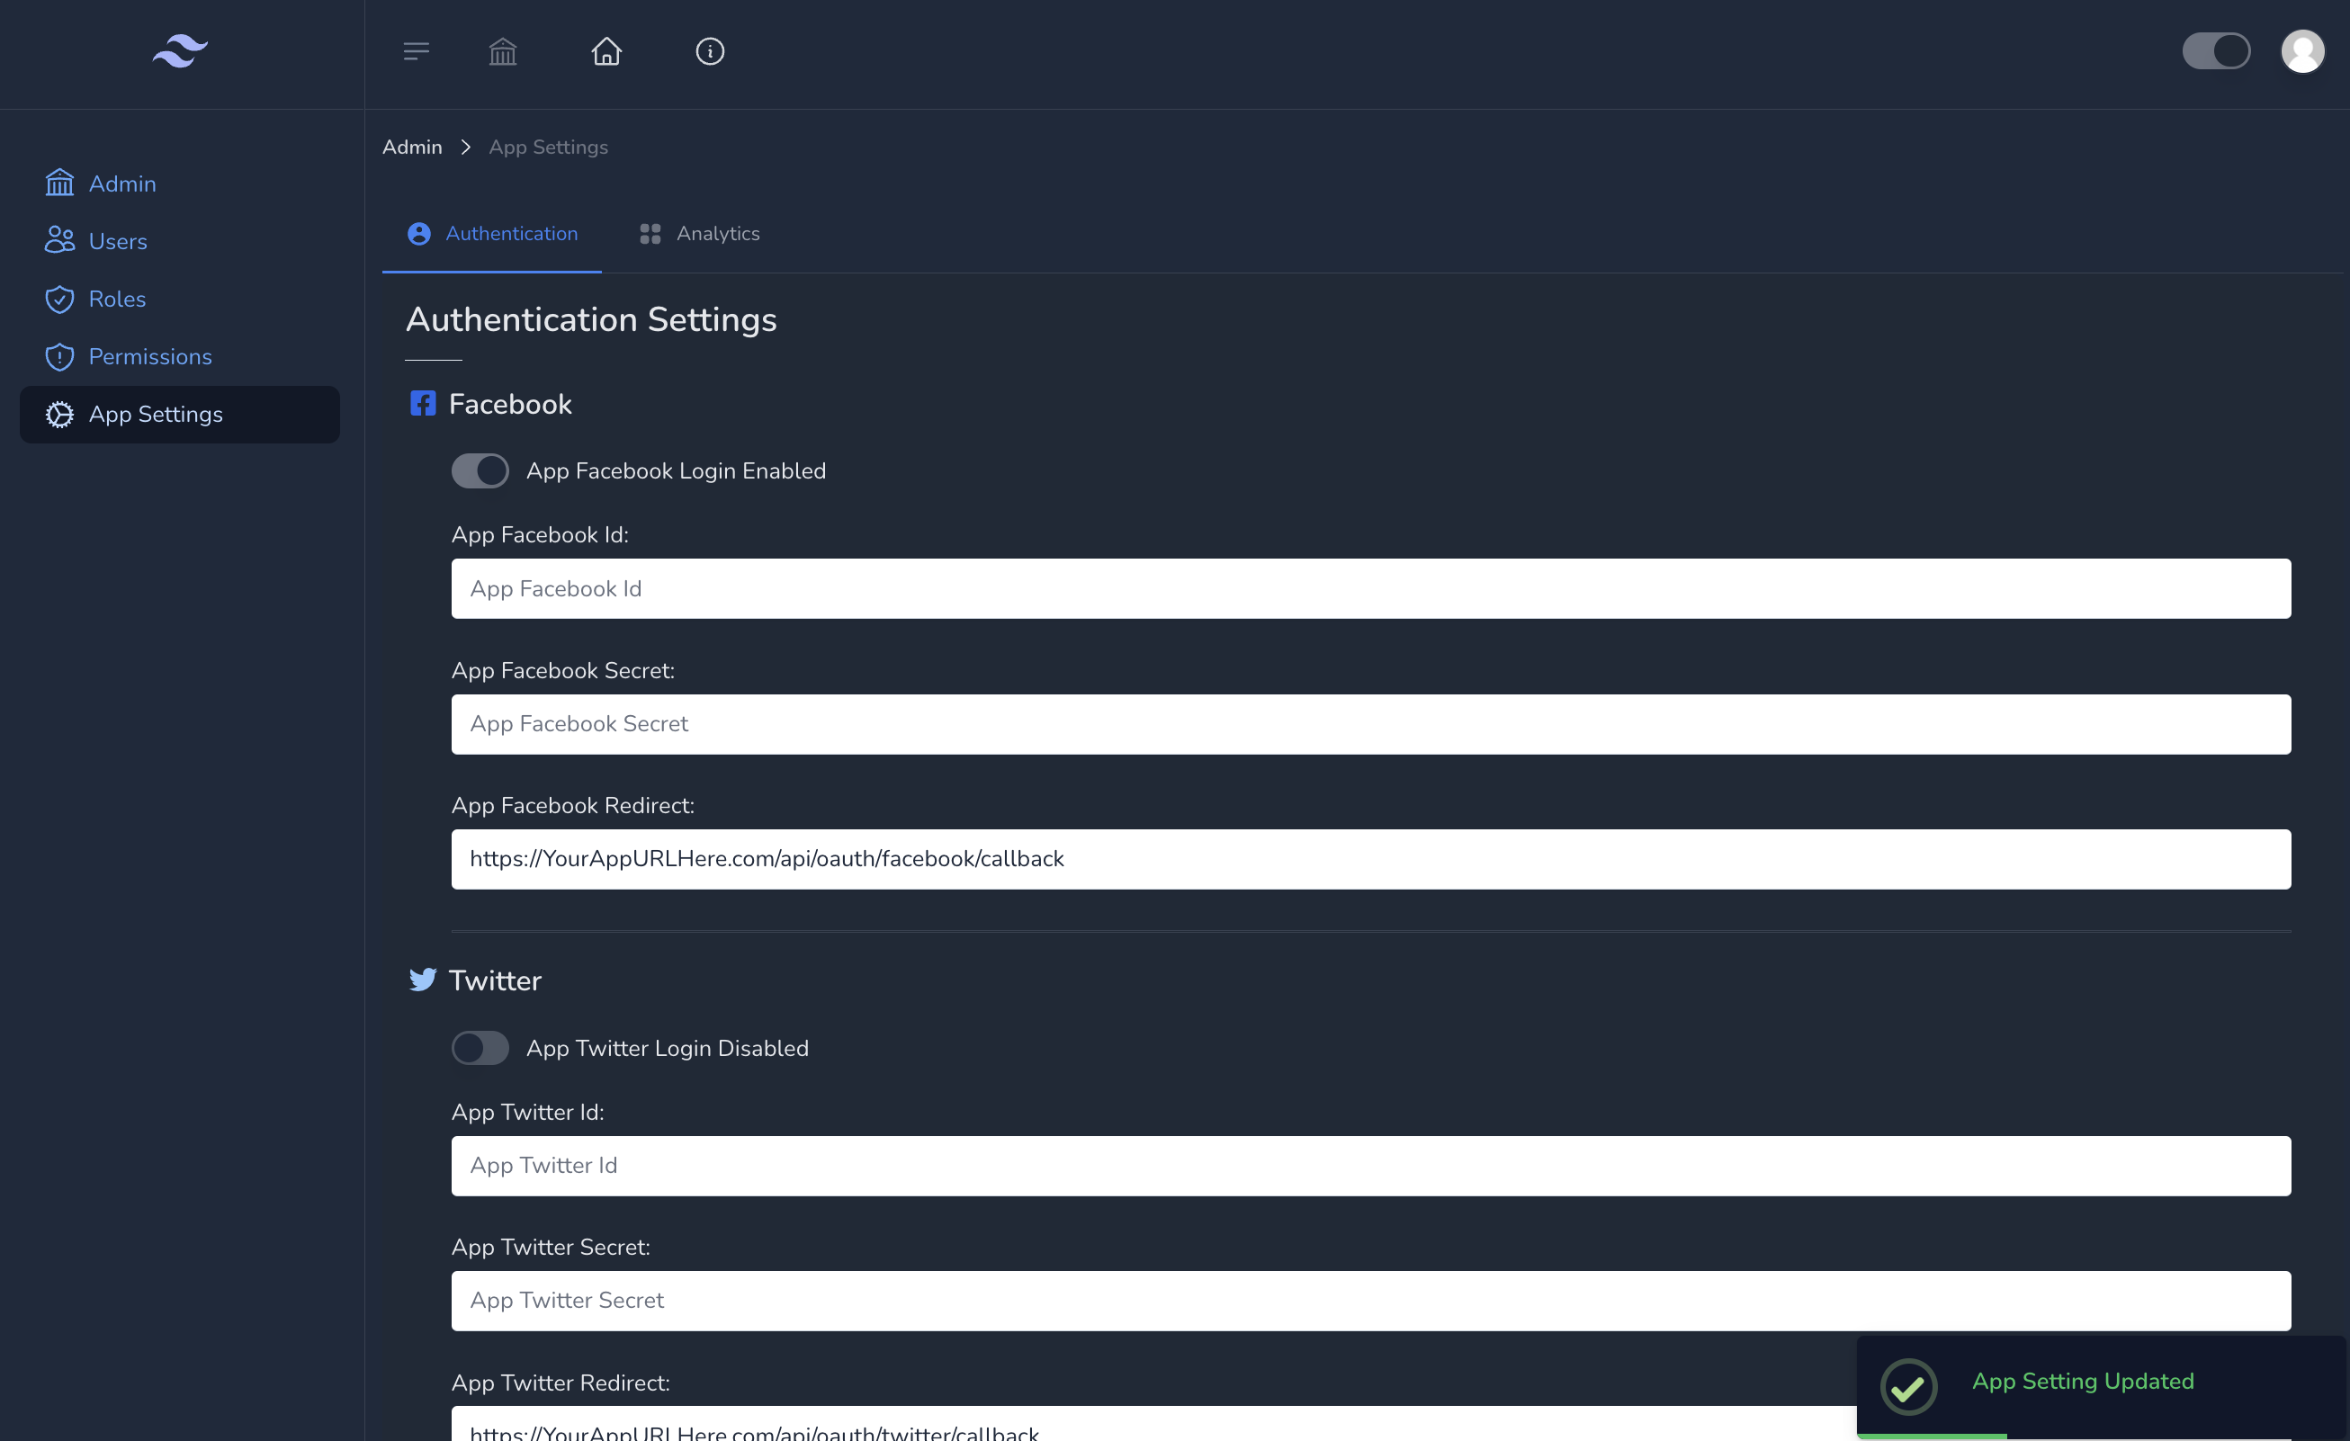Click the Admin breadcrumb link
This screenshot has width=2350, height=1441.
(x=412, y=147)
